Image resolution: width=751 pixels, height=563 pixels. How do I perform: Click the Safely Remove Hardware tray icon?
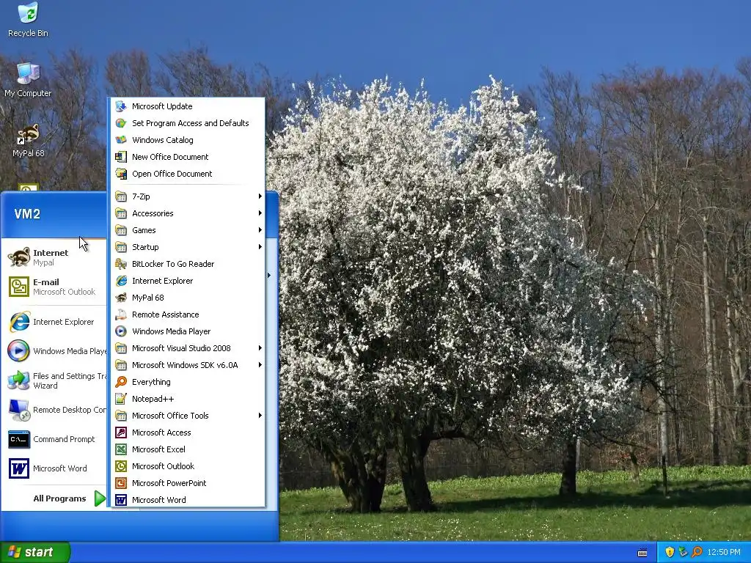click(x=683, y=552)
